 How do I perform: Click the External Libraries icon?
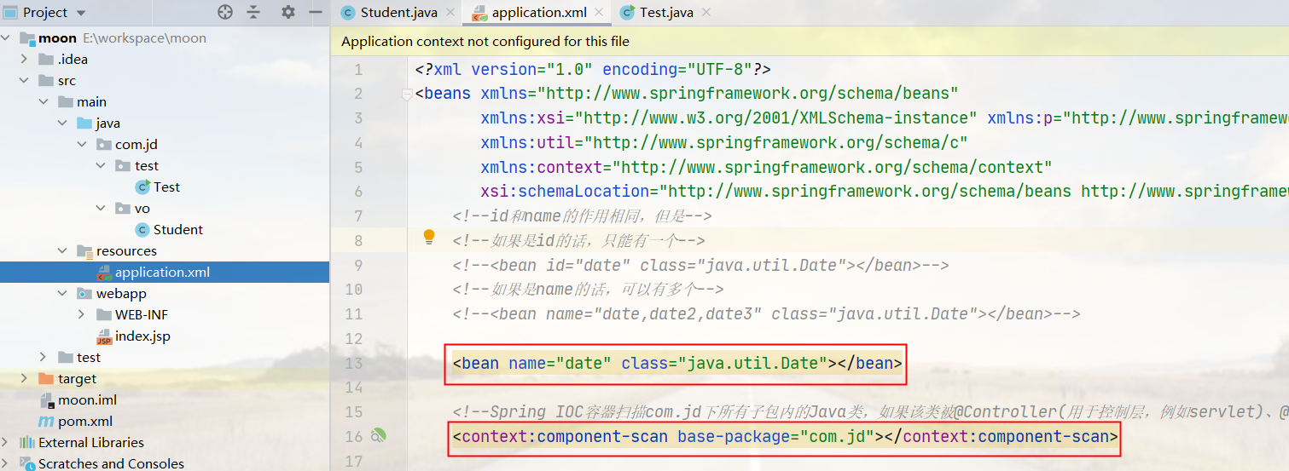pyautogui.click(x=27, y=443)
